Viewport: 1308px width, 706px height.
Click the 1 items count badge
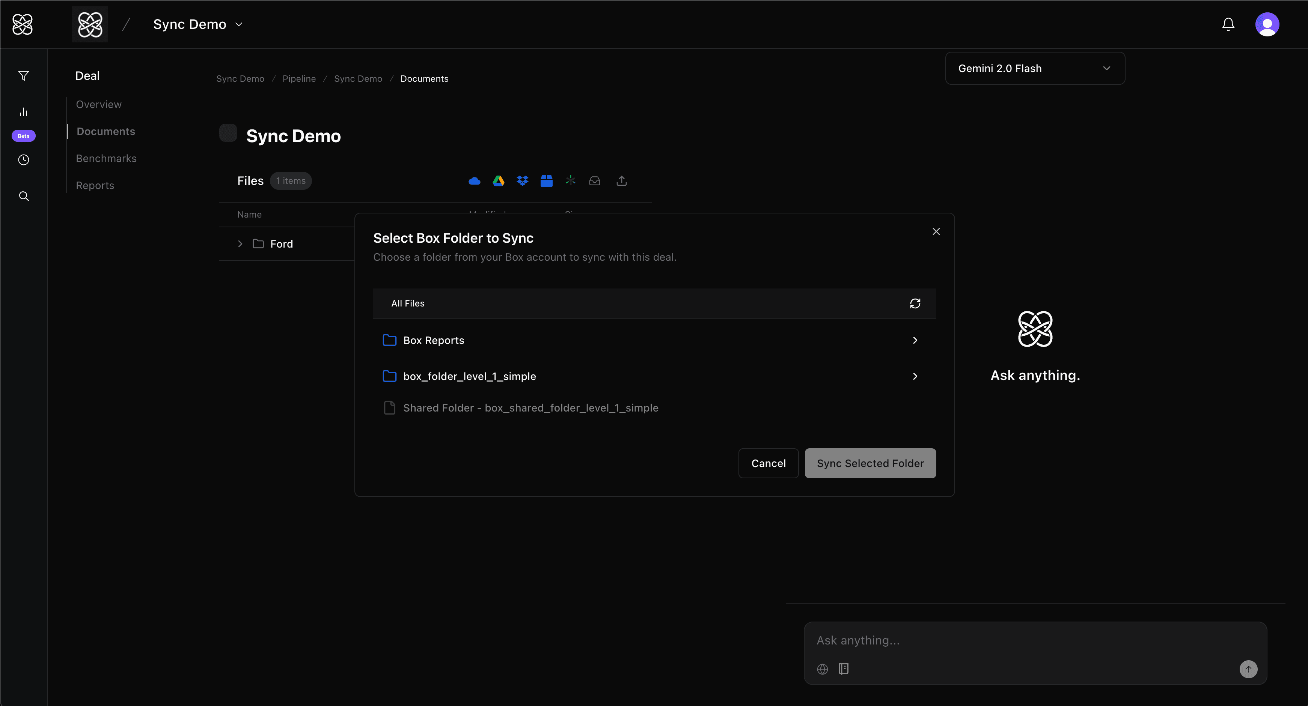point(291,180)
